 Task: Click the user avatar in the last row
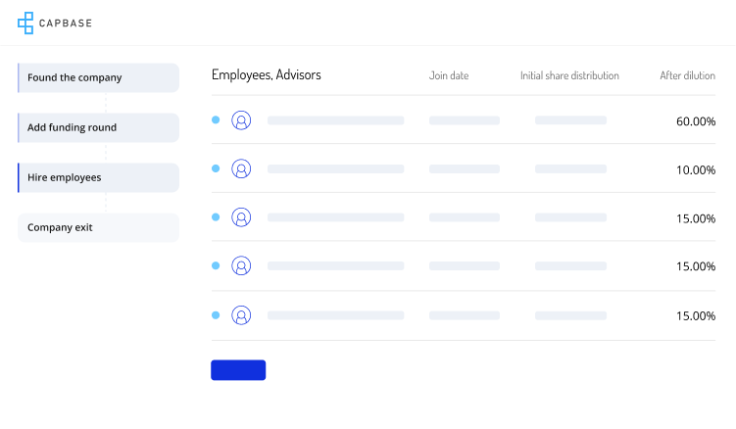point(241,315)
